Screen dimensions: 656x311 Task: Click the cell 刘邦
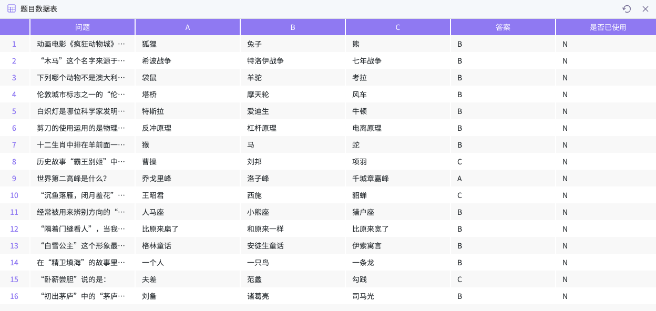(293, 162)
